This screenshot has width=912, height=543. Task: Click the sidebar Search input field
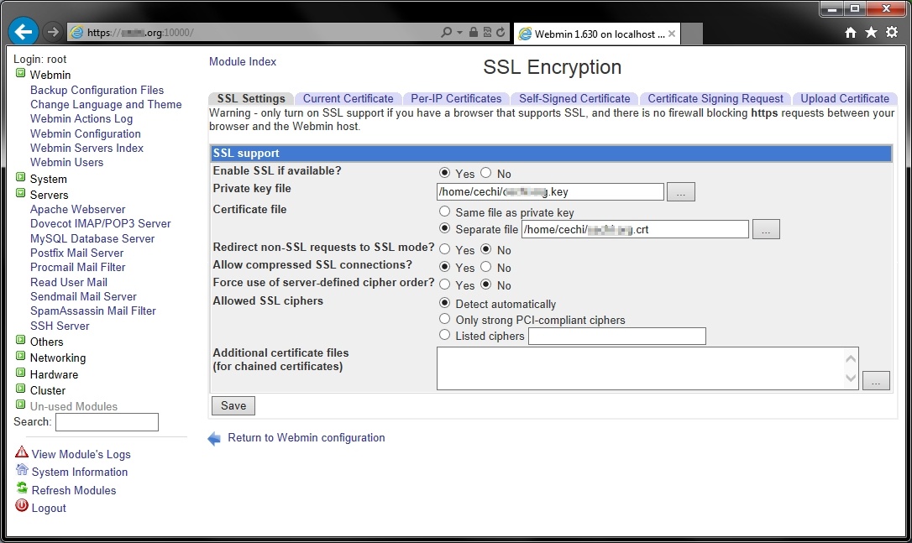click(107, 422)
